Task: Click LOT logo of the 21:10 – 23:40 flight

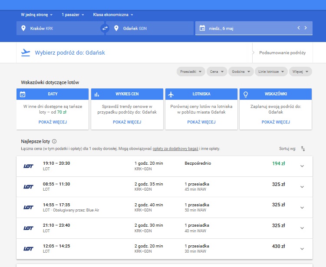Action: pyautogui.click(x=28, y=228)
